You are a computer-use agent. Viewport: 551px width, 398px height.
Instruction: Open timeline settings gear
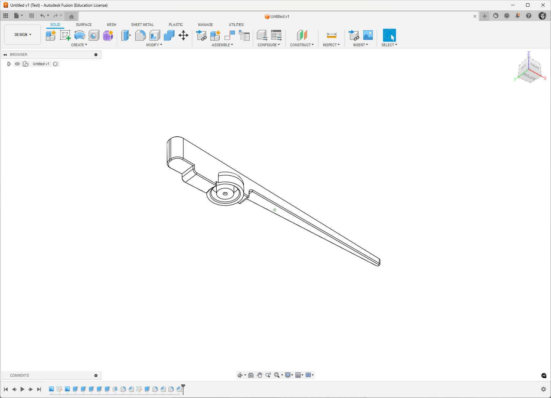click(x=543, y=389)
